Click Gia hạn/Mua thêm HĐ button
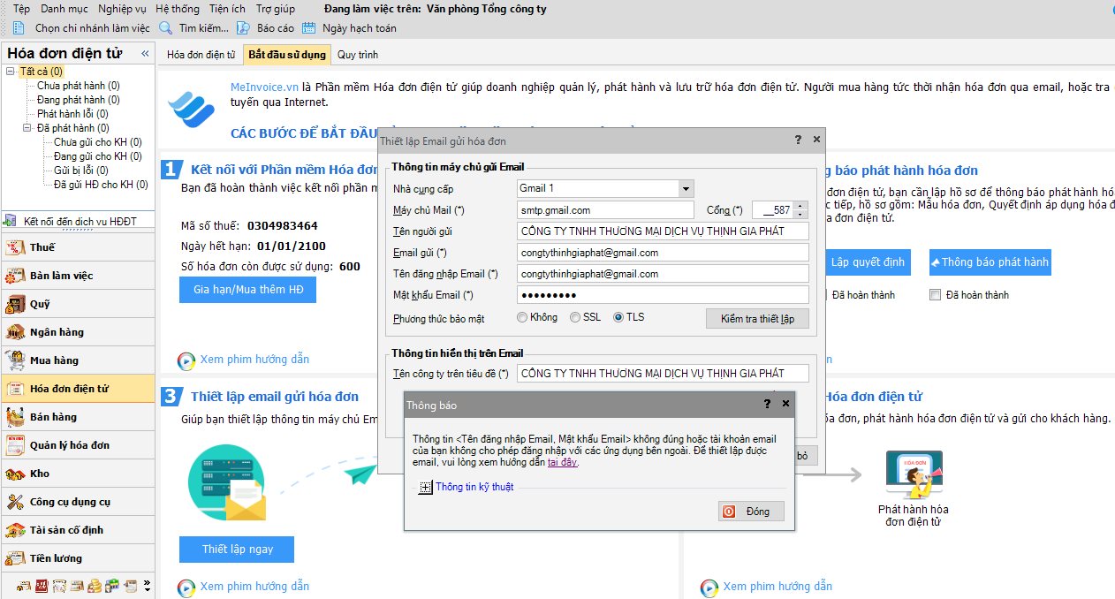 (x=247, y=290)
